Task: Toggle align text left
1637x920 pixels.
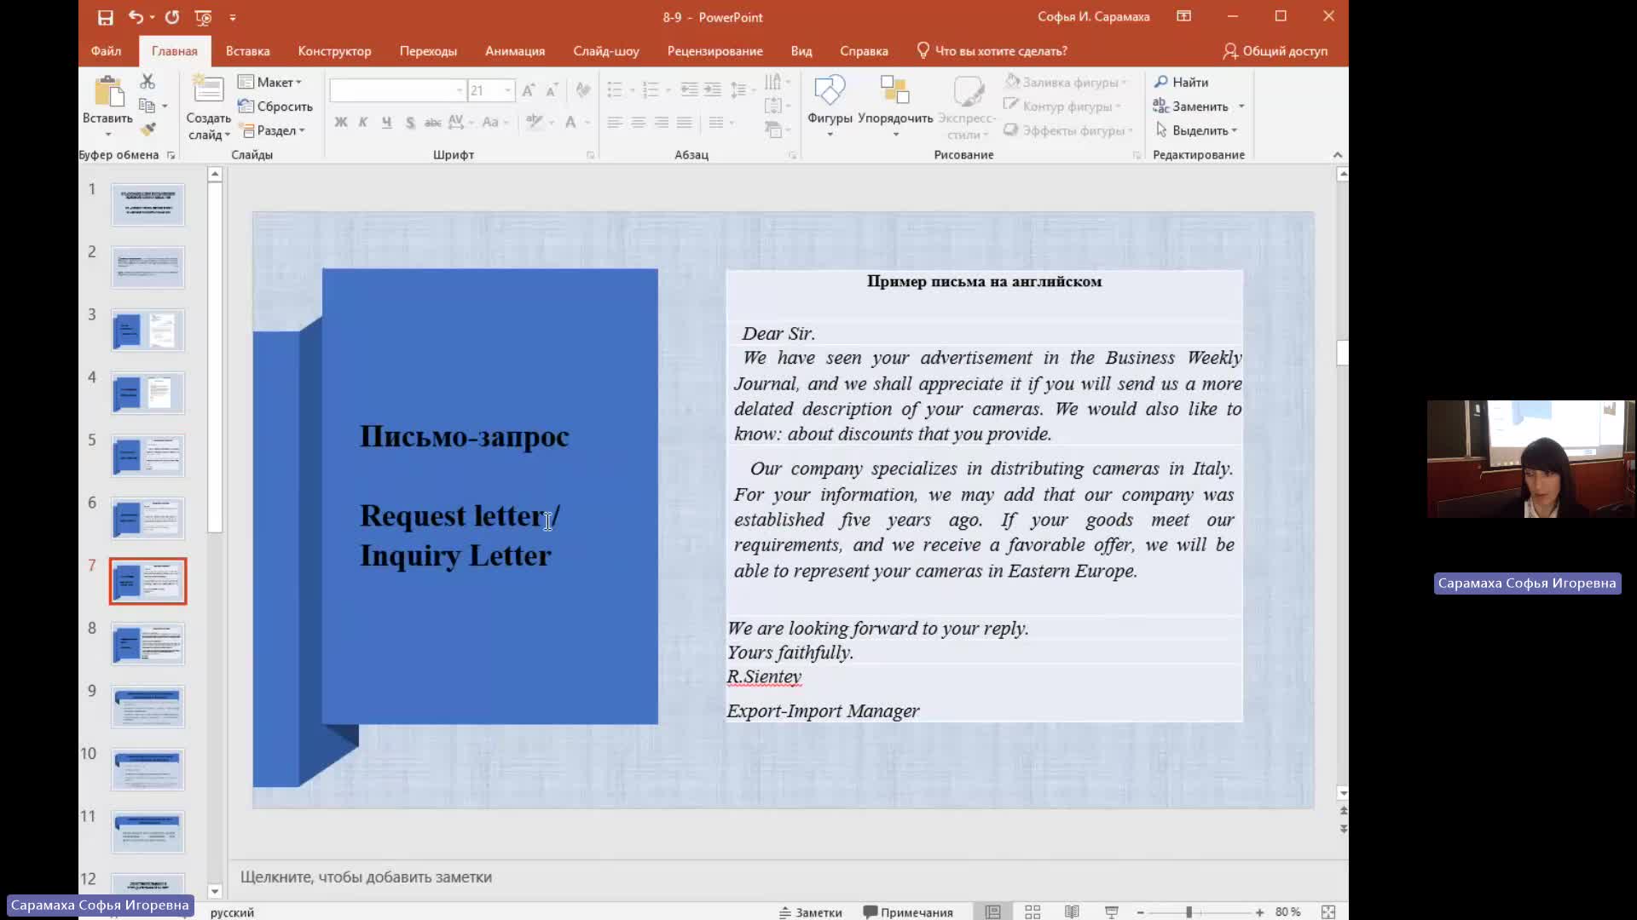Action: 615,123
